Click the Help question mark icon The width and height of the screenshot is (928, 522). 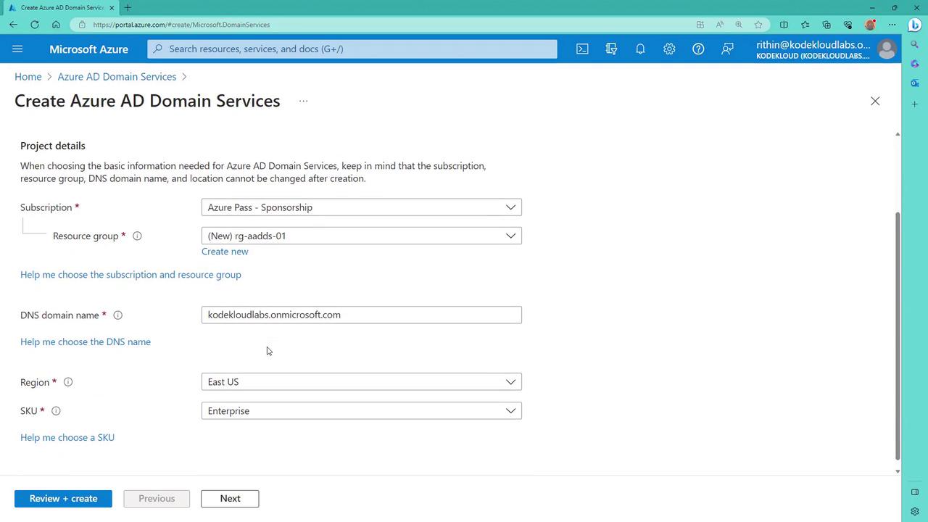[698, 49]
